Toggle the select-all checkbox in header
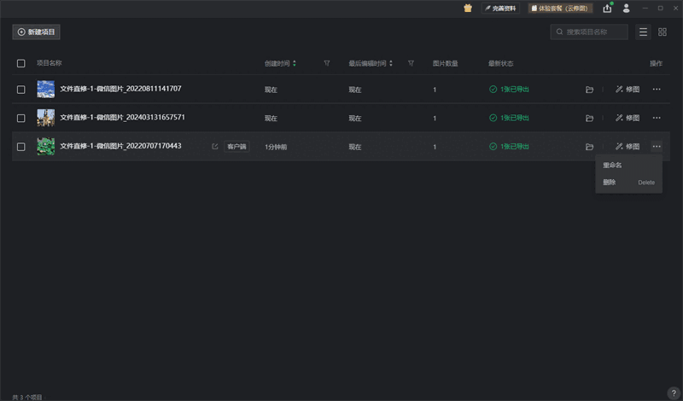The width and height of the screenshot is (683, 401). (x=21, y=63)
